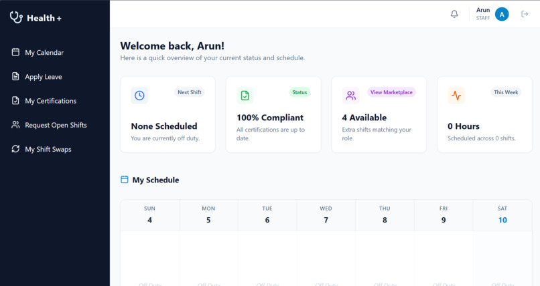540x286 pixels.
Task: Click the This Week badge
Action: point(506,92)
